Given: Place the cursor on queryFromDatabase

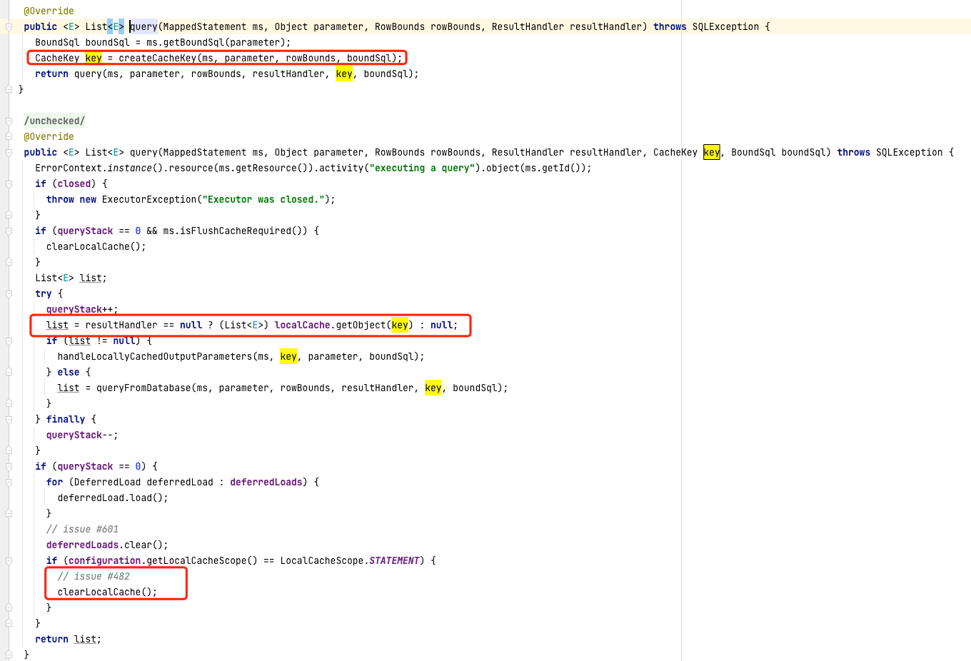Looking at the screenshot, I should pyautogui.click(x=144, y=388).
